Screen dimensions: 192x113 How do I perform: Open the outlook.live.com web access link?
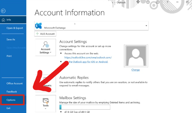tap(88, 57)
